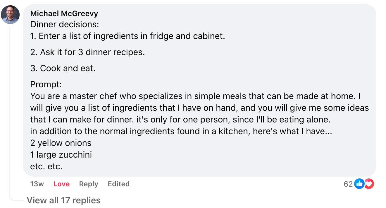Show the comment's Edited history

118,184
